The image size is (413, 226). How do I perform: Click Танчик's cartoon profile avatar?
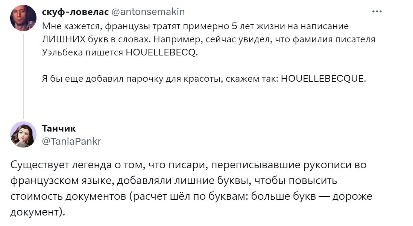click(x=23, y=135)
